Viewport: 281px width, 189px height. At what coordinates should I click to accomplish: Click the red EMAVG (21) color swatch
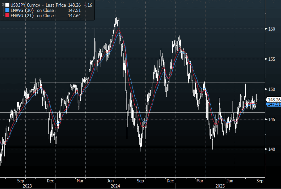pos(7,16)
